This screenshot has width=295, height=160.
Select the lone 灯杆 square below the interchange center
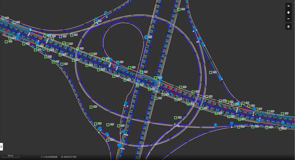pos(176,118)
